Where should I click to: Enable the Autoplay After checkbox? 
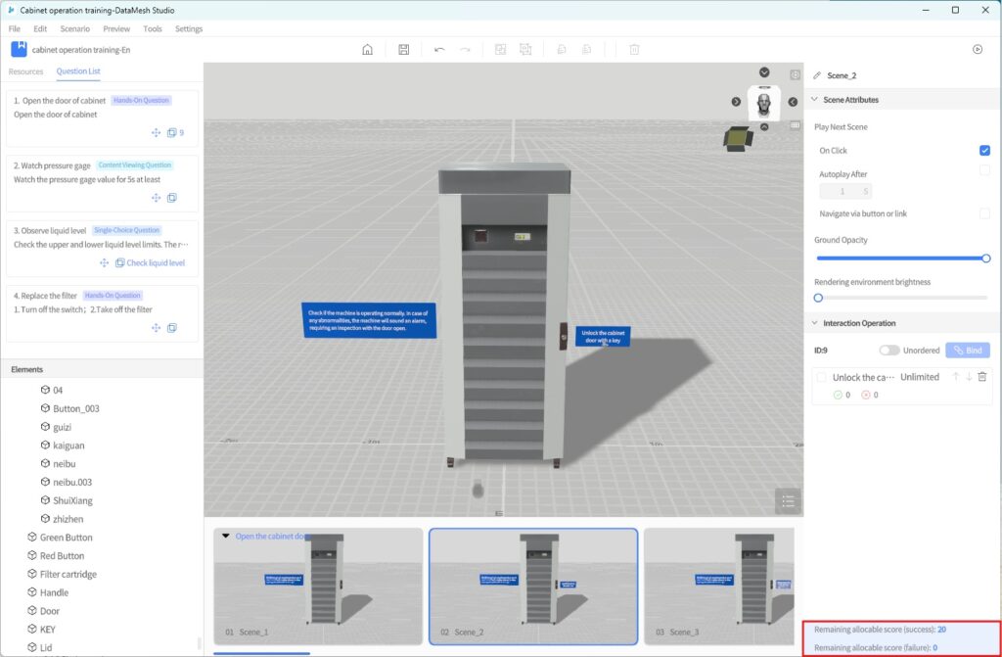click(984, 170)
